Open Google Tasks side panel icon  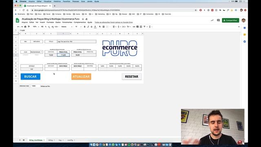point(245,42)
